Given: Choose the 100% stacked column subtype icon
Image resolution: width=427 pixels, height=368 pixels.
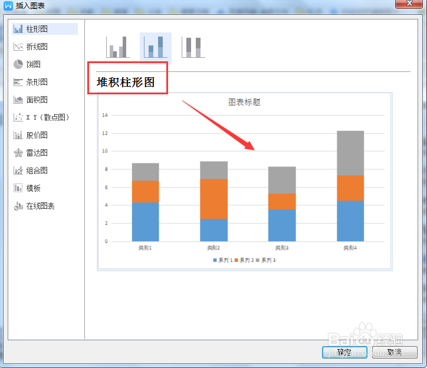Looking at the screenshot, I should (x=193, y=47).
